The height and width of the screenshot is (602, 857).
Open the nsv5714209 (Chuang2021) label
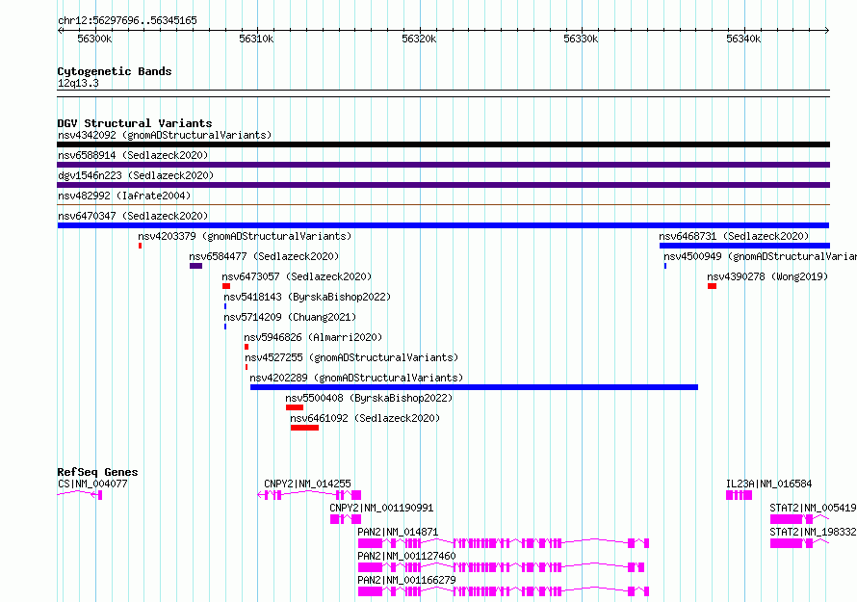click(x=290, y=317)
